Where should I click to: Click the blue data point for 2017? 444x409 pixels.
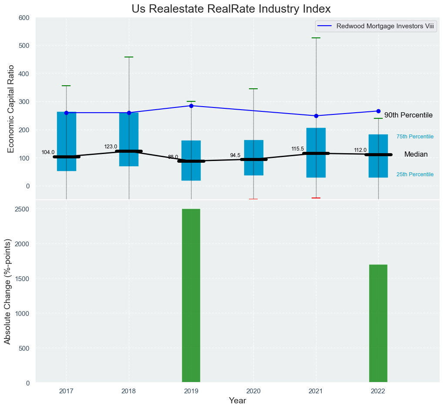pos(66,113)
